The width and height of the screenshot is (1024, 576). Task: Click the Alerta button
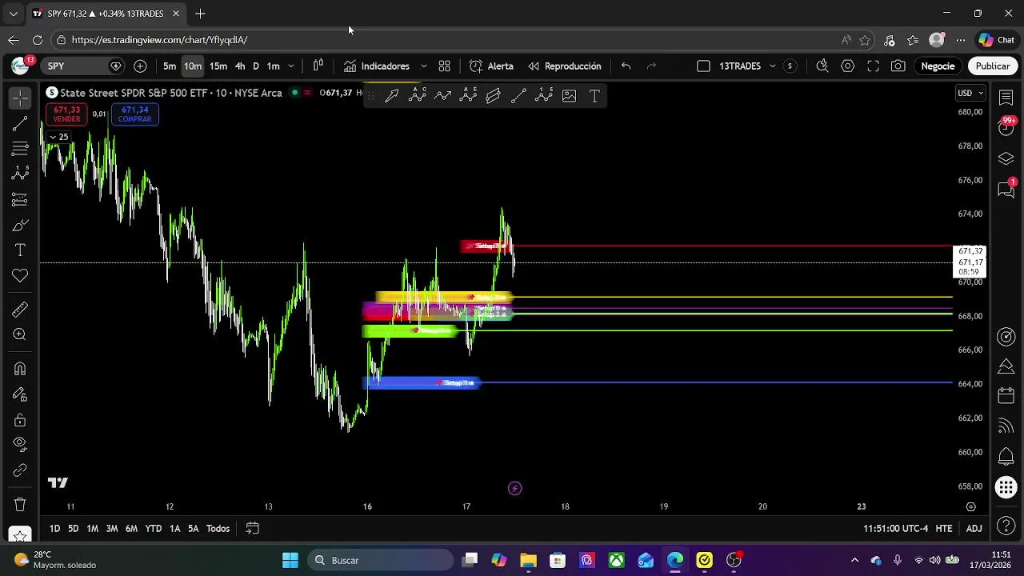(x=491, y=66)
